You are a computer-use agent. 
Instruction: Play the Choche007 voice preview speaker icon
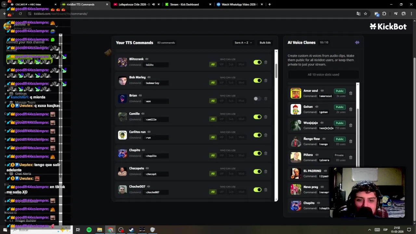click(149, 187)
